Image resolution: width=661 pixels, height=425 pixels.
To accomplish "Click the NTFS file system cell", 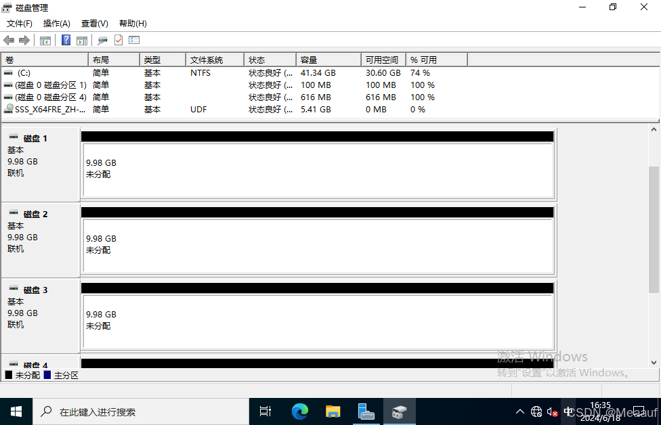I will pos(200,73).
